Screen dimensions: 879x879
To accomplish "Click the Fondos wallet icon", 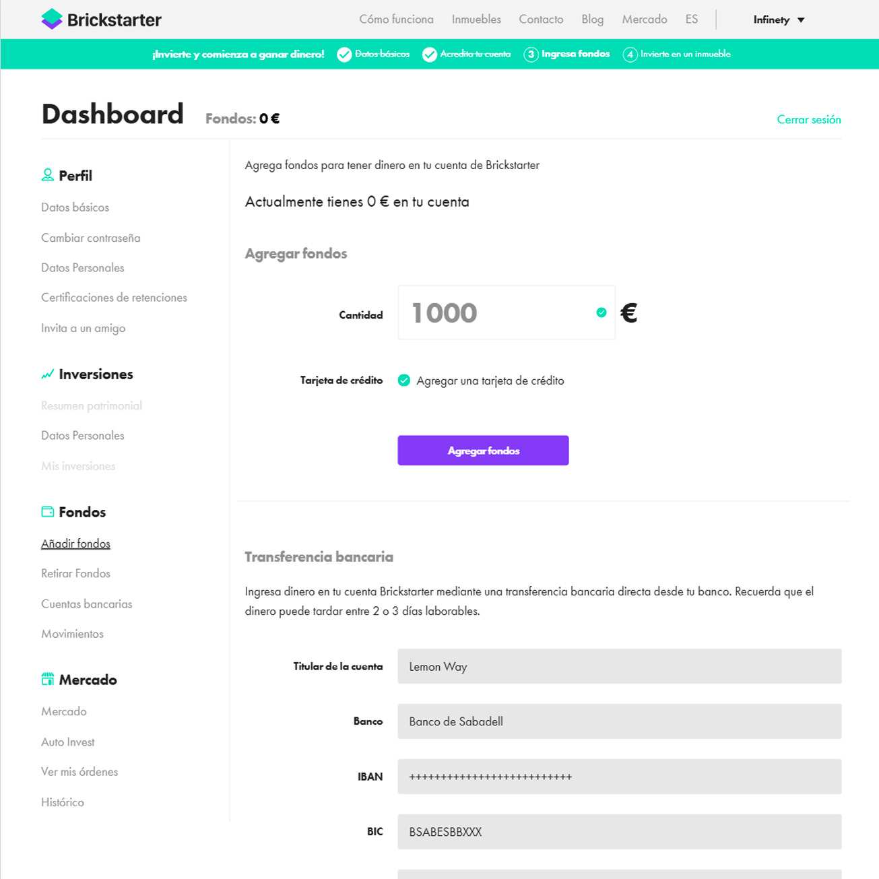I will [47, 512].
